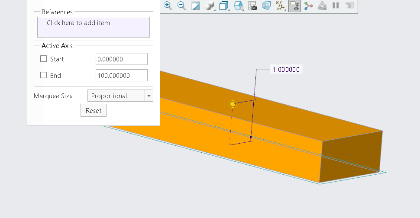Click the End value field 100.000000
The height and width of the screenshot is (218, 420).
pos(122,75)
